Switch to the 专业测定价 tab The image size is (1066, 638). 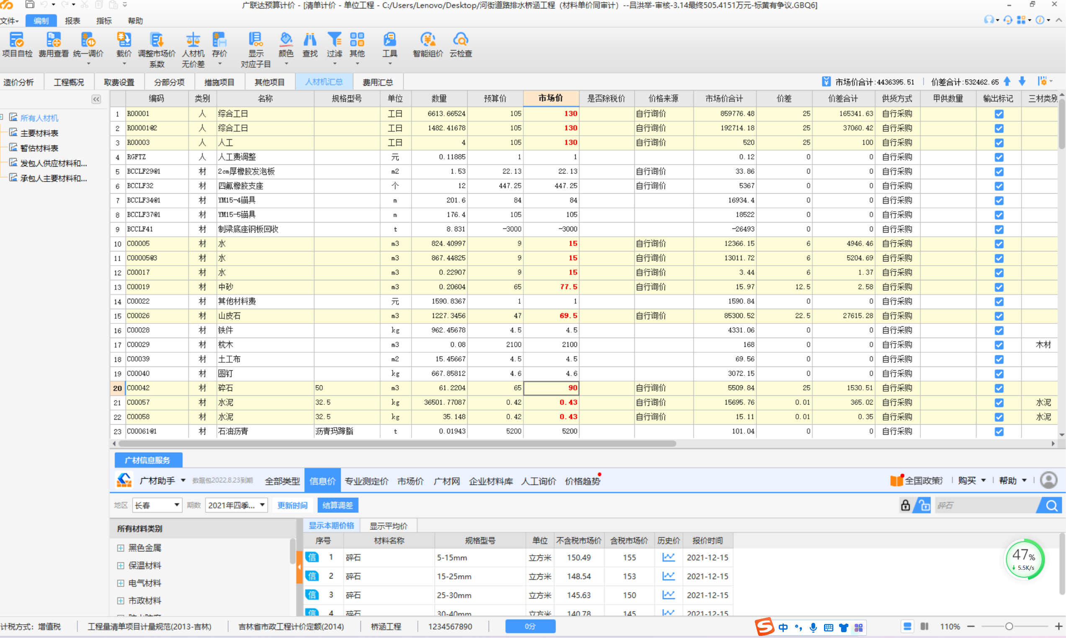pos(366,481)
